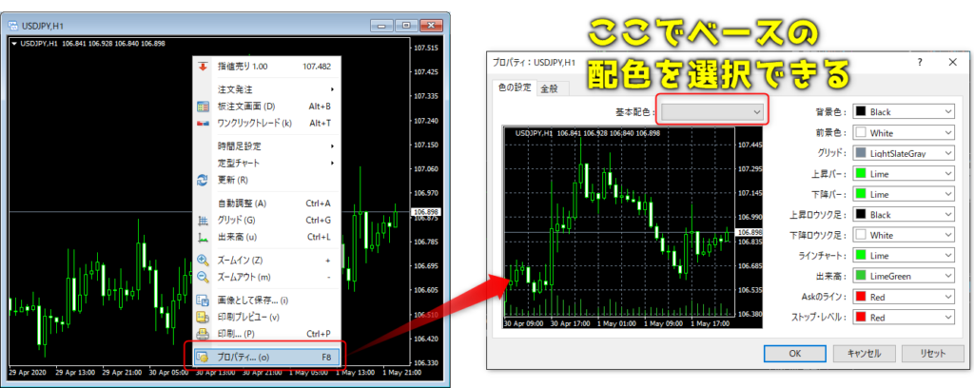Open the 前景色 White dropdown
The image size is (974, 388).
[904, 132]
